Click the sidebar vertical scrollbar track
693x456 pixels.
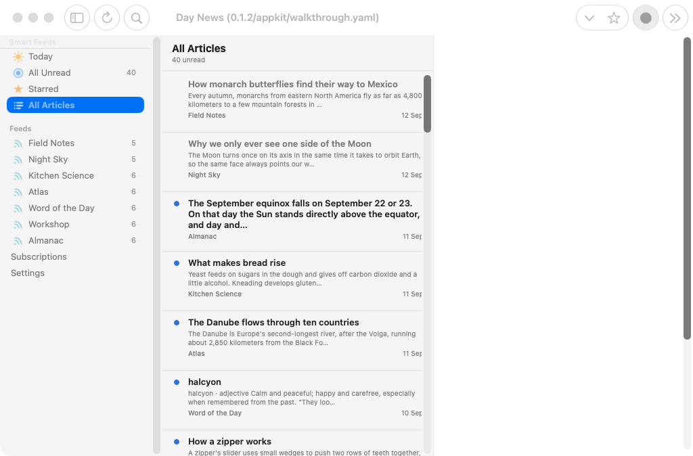156,245
